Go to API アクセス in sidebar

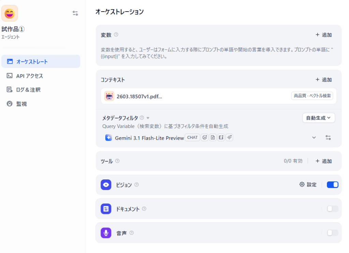tap(30, 76)
